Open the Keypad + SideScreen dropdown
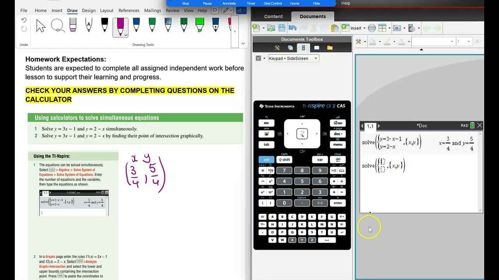Viewport: 499px width, 280px height. pos(293,58)
